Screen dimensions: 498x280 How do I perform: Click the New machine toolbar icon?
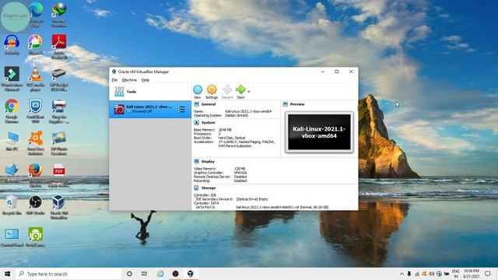[198, 92]
